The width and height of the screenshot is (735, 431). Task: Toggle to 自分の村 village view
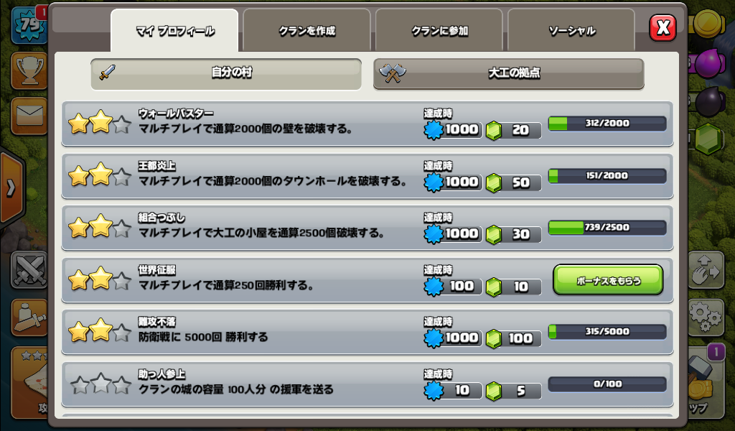pos(226,74)
